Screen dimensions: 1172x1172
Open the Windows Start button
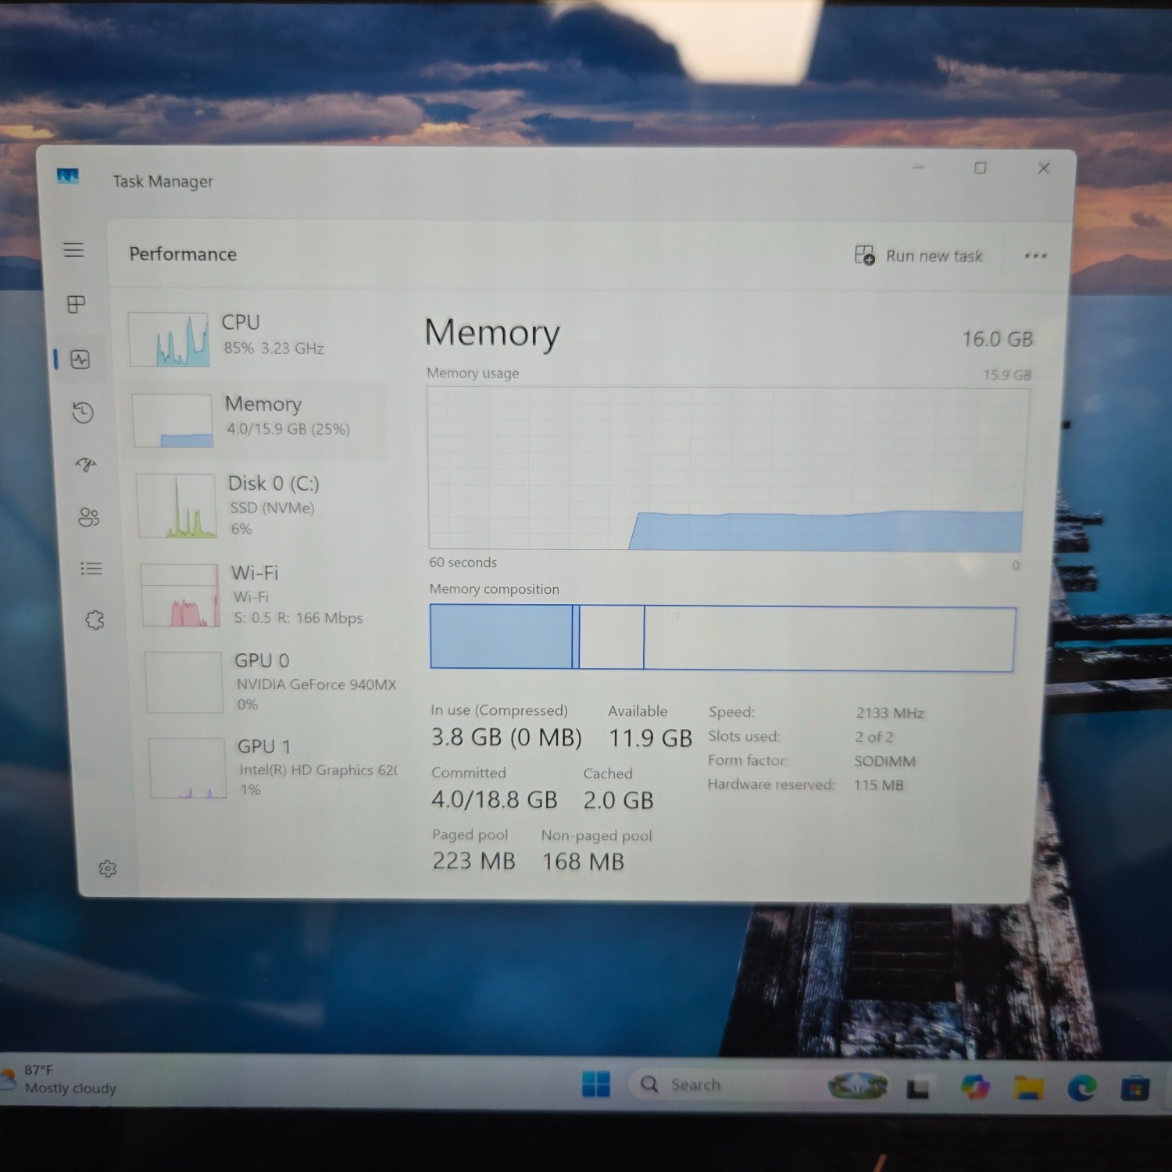596,1084
